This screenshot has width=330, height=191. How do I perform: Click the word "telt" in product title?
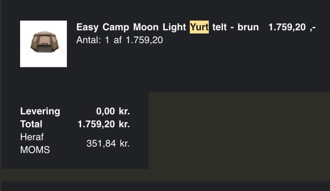click(219, 27)
